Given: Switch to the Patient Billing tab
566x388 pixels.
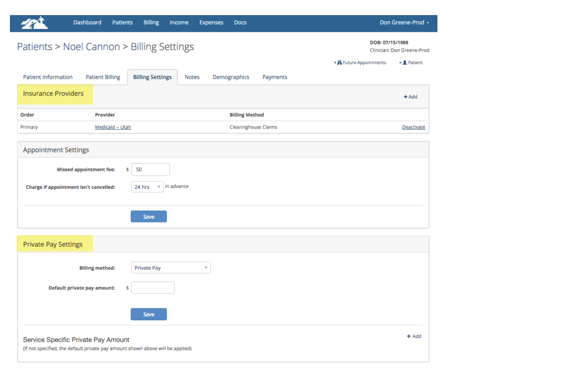Looking at the screenshot, I should click(x=103, y=77).
